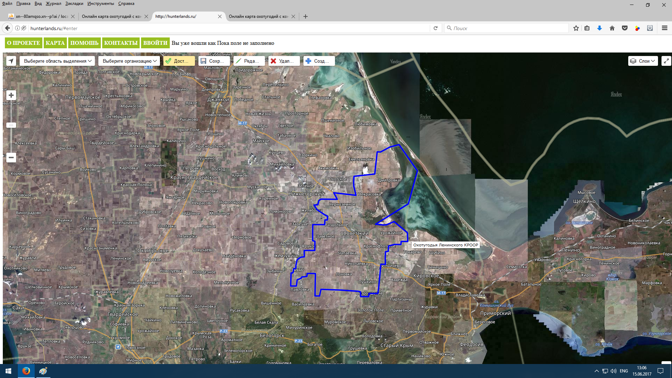This screenshot has width=672, height=378.
Task: Open the Закладки menu
Action: 74,3
